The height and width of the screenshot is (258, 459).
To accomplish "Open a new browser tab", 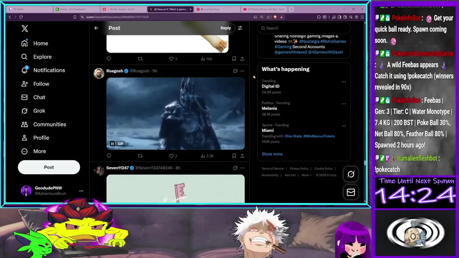I will pos(291,9).
